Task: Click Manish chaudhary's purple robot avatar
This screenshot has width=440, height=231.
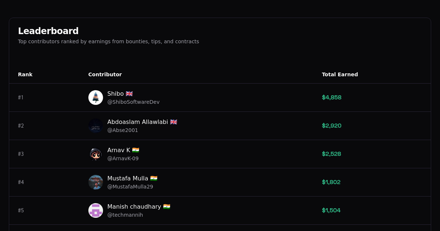Action: coord(96,210)
